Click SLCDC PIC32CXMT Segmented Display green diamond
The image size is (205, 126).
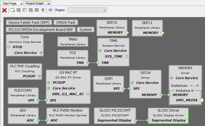pos(136,120)
